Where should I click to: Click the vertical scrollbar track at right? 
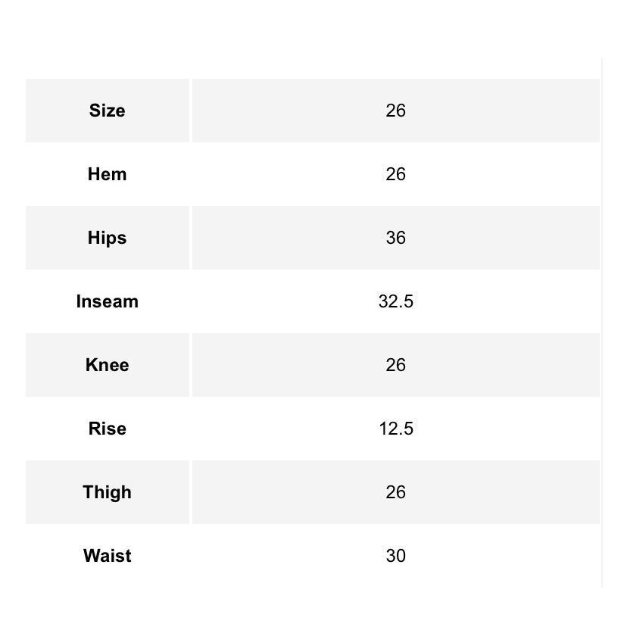pos(602,323)
